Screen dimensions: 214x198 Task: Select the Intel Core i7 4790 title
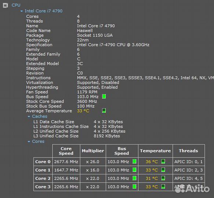[44, 11]
